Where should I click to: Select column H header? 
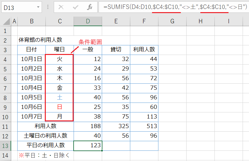(x=201, y=21)
